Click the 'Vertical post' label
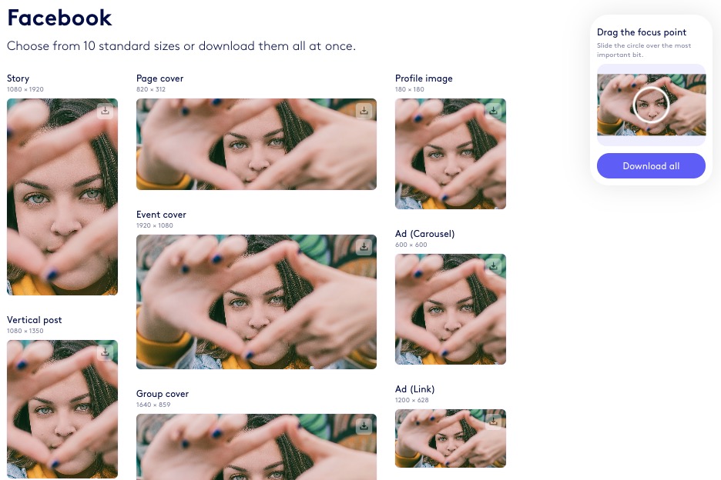This screenshot has height=480, width=721. coord(34,320)
